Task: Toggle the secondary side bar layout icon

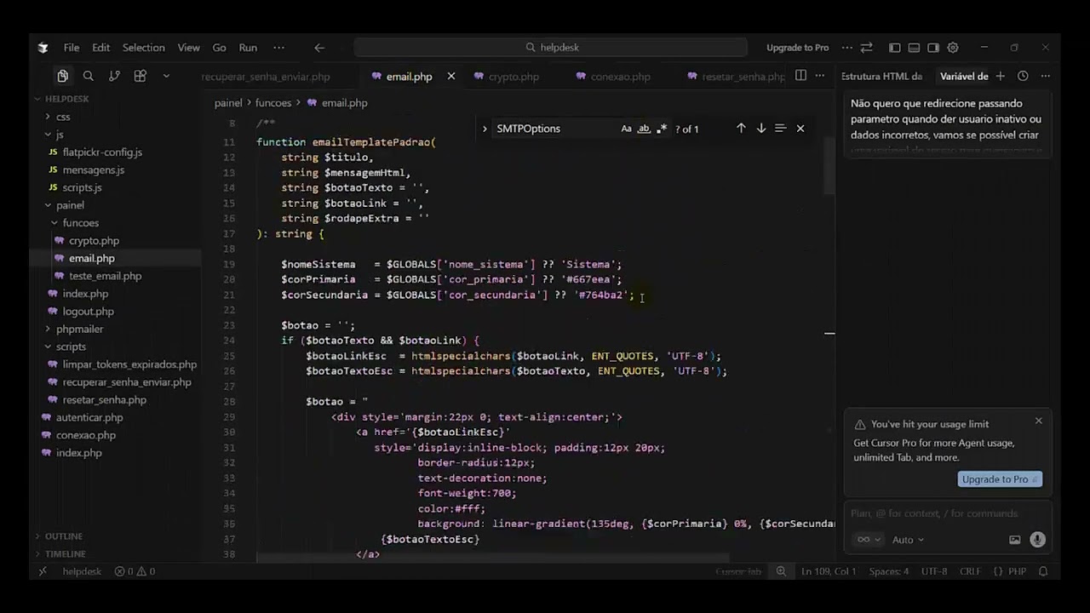Action: click(x=933, y=48)
